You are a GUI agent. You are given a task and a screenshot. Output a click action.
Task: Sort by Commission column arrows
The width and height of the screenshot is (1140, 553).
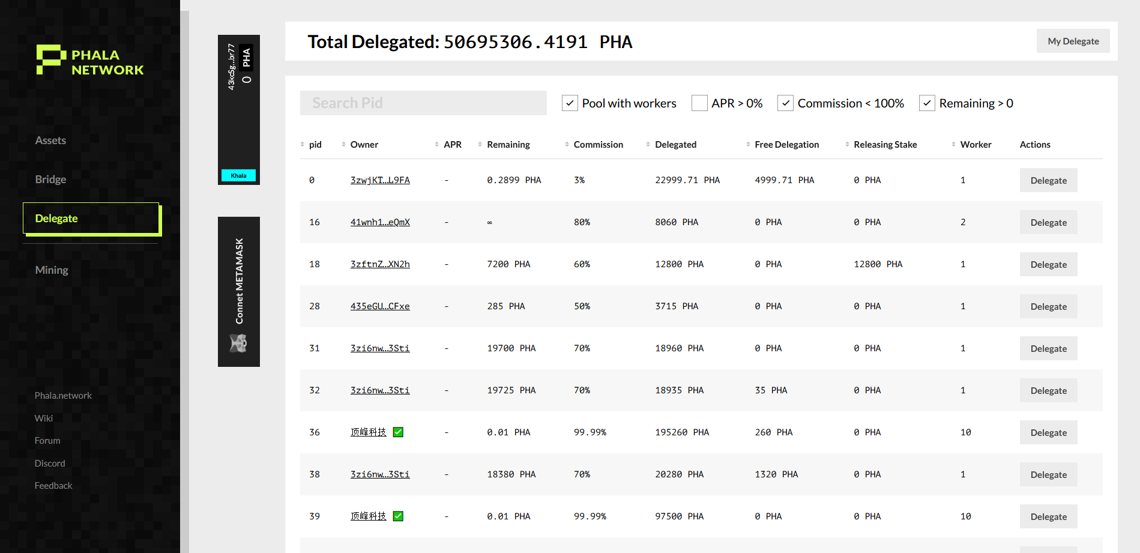coord(567,145)
